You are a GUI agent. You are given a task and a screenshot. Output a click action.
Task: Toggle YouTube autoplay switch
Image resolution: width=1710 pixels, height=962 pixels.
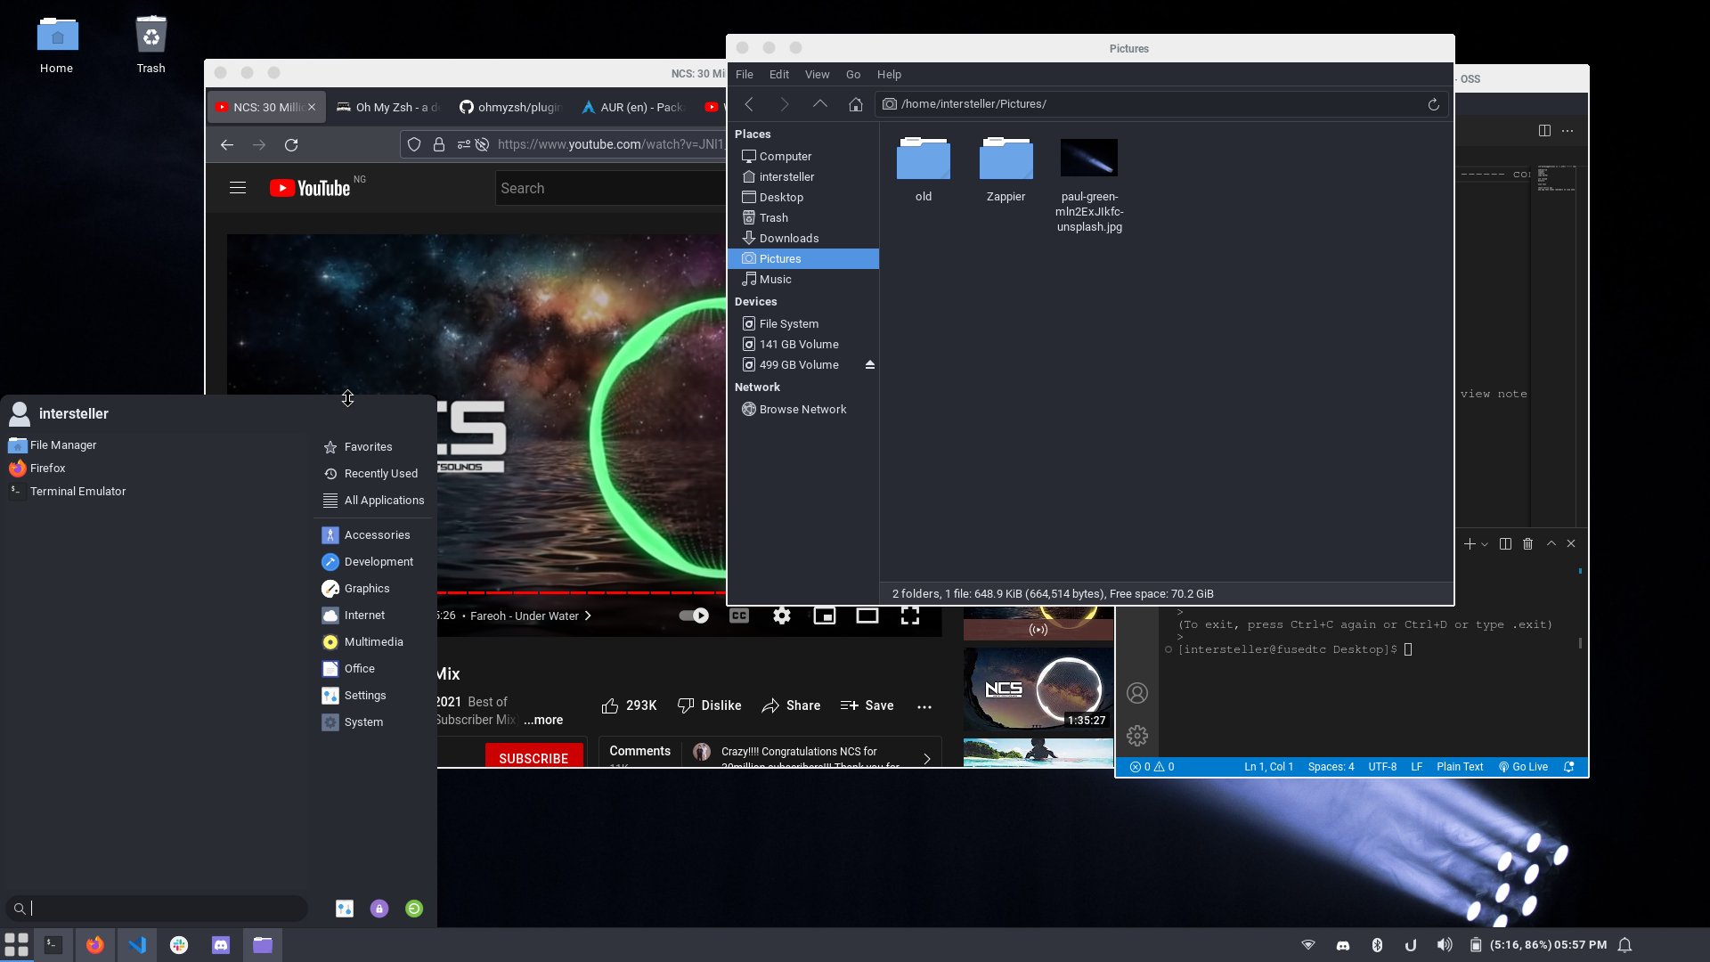694,616
